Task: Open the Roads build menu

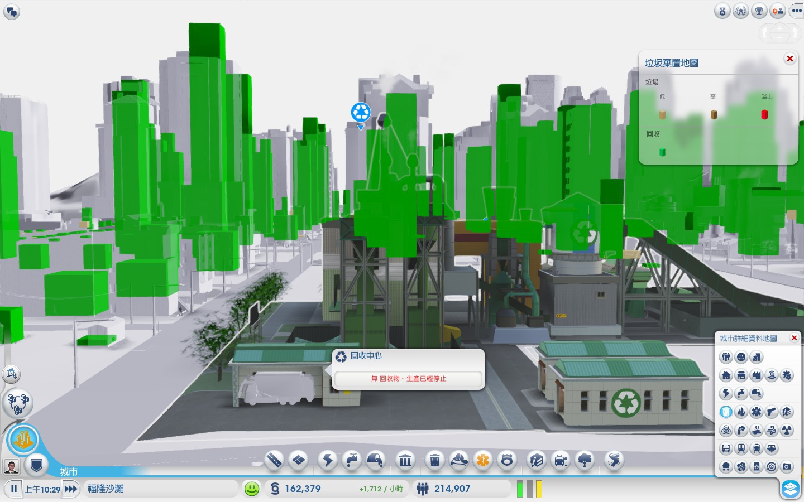Action: [x=274, y=460]
